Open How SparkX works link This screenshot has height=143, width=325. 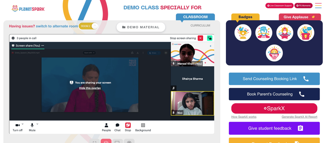click(x=244, y=117)
